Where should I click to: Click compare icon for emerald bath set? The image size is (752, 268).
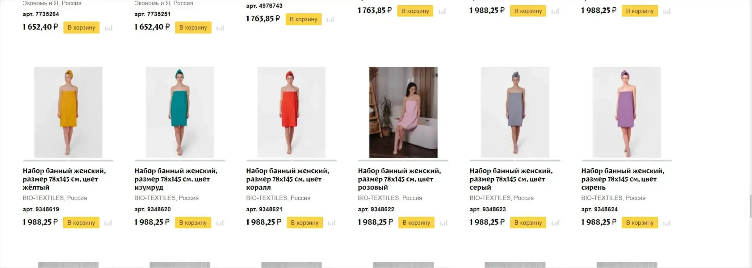point(220,223)
